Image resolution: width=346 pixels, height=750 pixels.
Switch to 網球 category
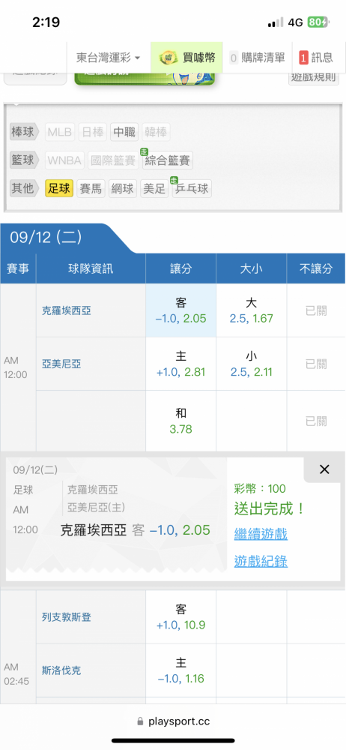click(123, 188)
